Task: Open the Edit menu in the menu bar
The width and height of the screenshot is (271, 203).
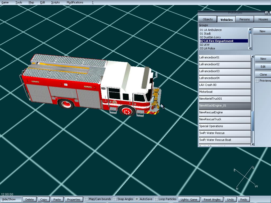Action: click(x=43, y=2)
